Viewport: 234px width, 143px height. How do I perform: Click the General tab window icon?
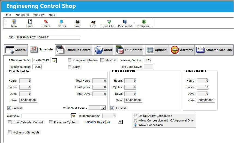pos(10,50)
